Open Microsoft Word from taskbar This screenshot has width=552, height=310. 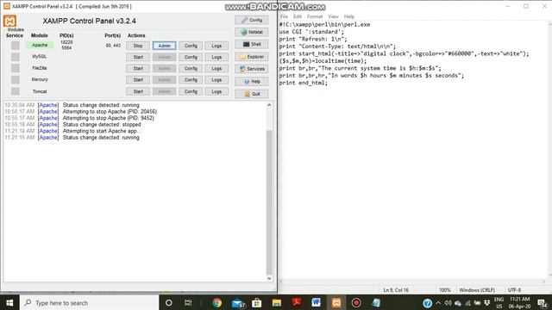click(317, 302)
